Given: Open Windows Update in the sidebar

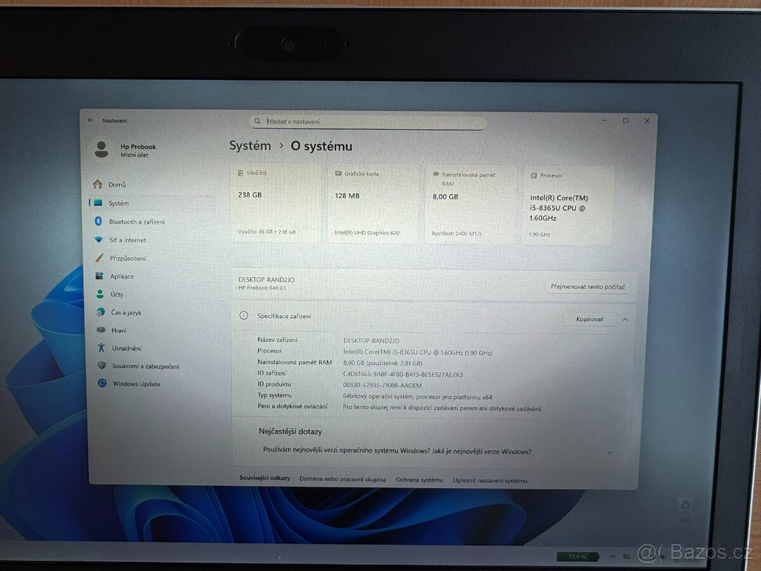Looking at the screenshot, I should 136,384.
